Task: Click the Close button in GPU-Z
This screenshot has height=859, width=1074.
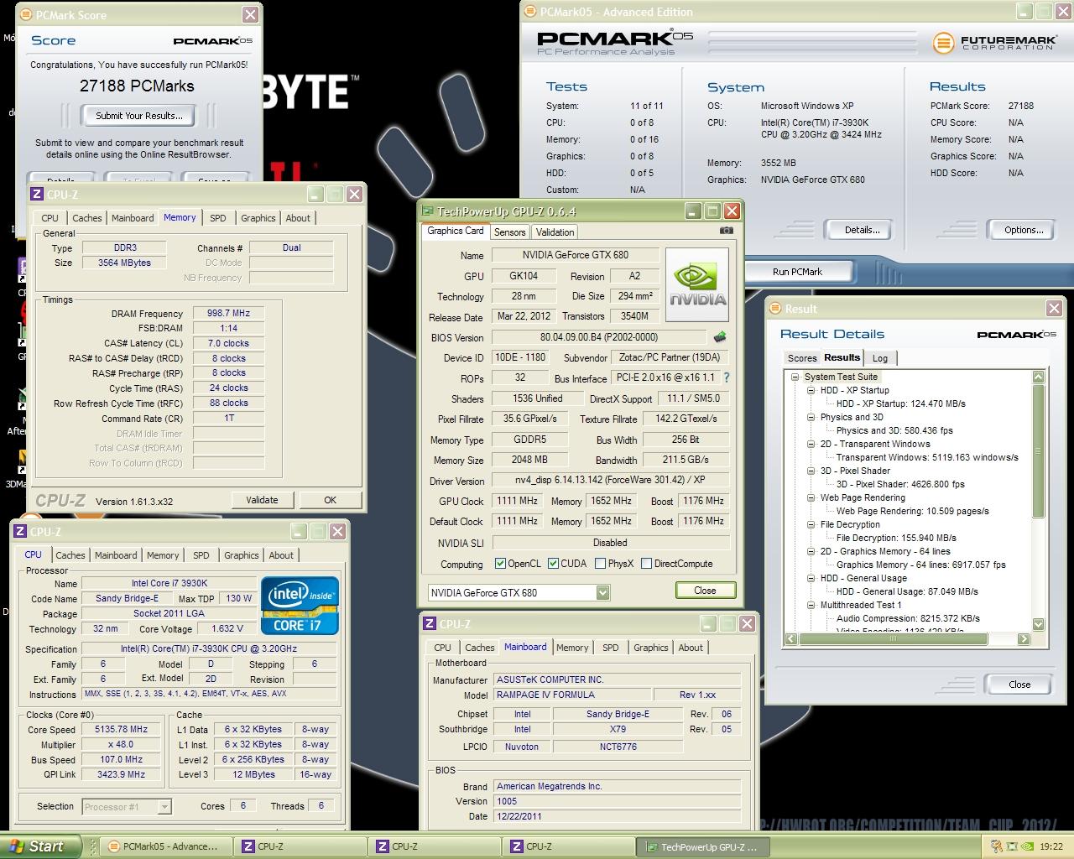Action: tap(705, 591)
